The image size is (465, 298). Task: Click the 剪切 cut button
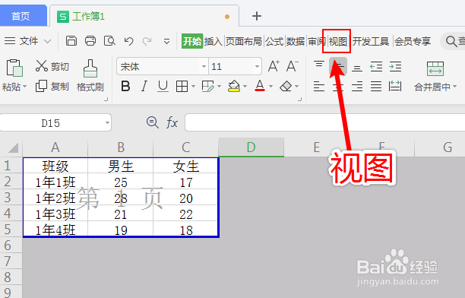pyautogui.click(x=52, y=66)
